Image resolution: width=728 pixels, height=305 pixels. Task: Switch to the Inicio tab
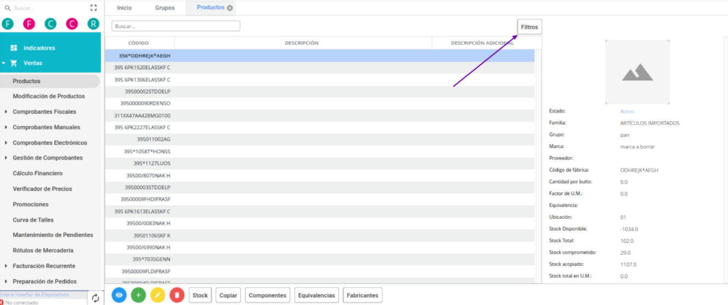point(124,8)
